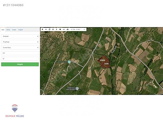Screen dimensions: 163x122
Task: Click the print icon in map toolbar
Action: pyautogui.click(x=68, y=29)
